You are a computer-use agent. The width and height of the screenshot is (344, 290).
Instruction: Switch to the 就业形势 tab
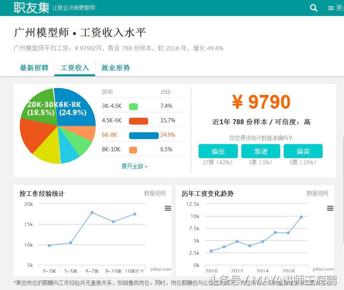tap(115, 67)
